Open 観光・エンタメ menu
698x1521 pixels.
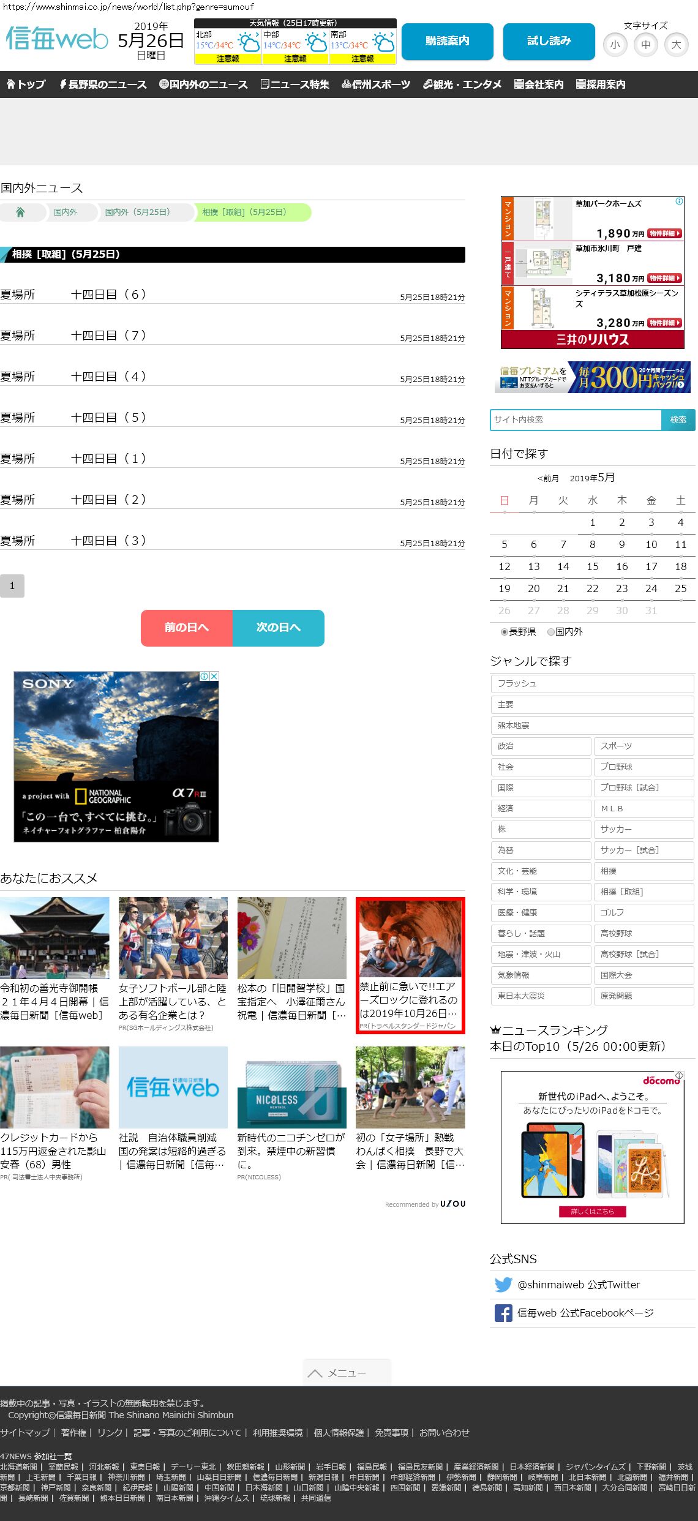point(462,85)
